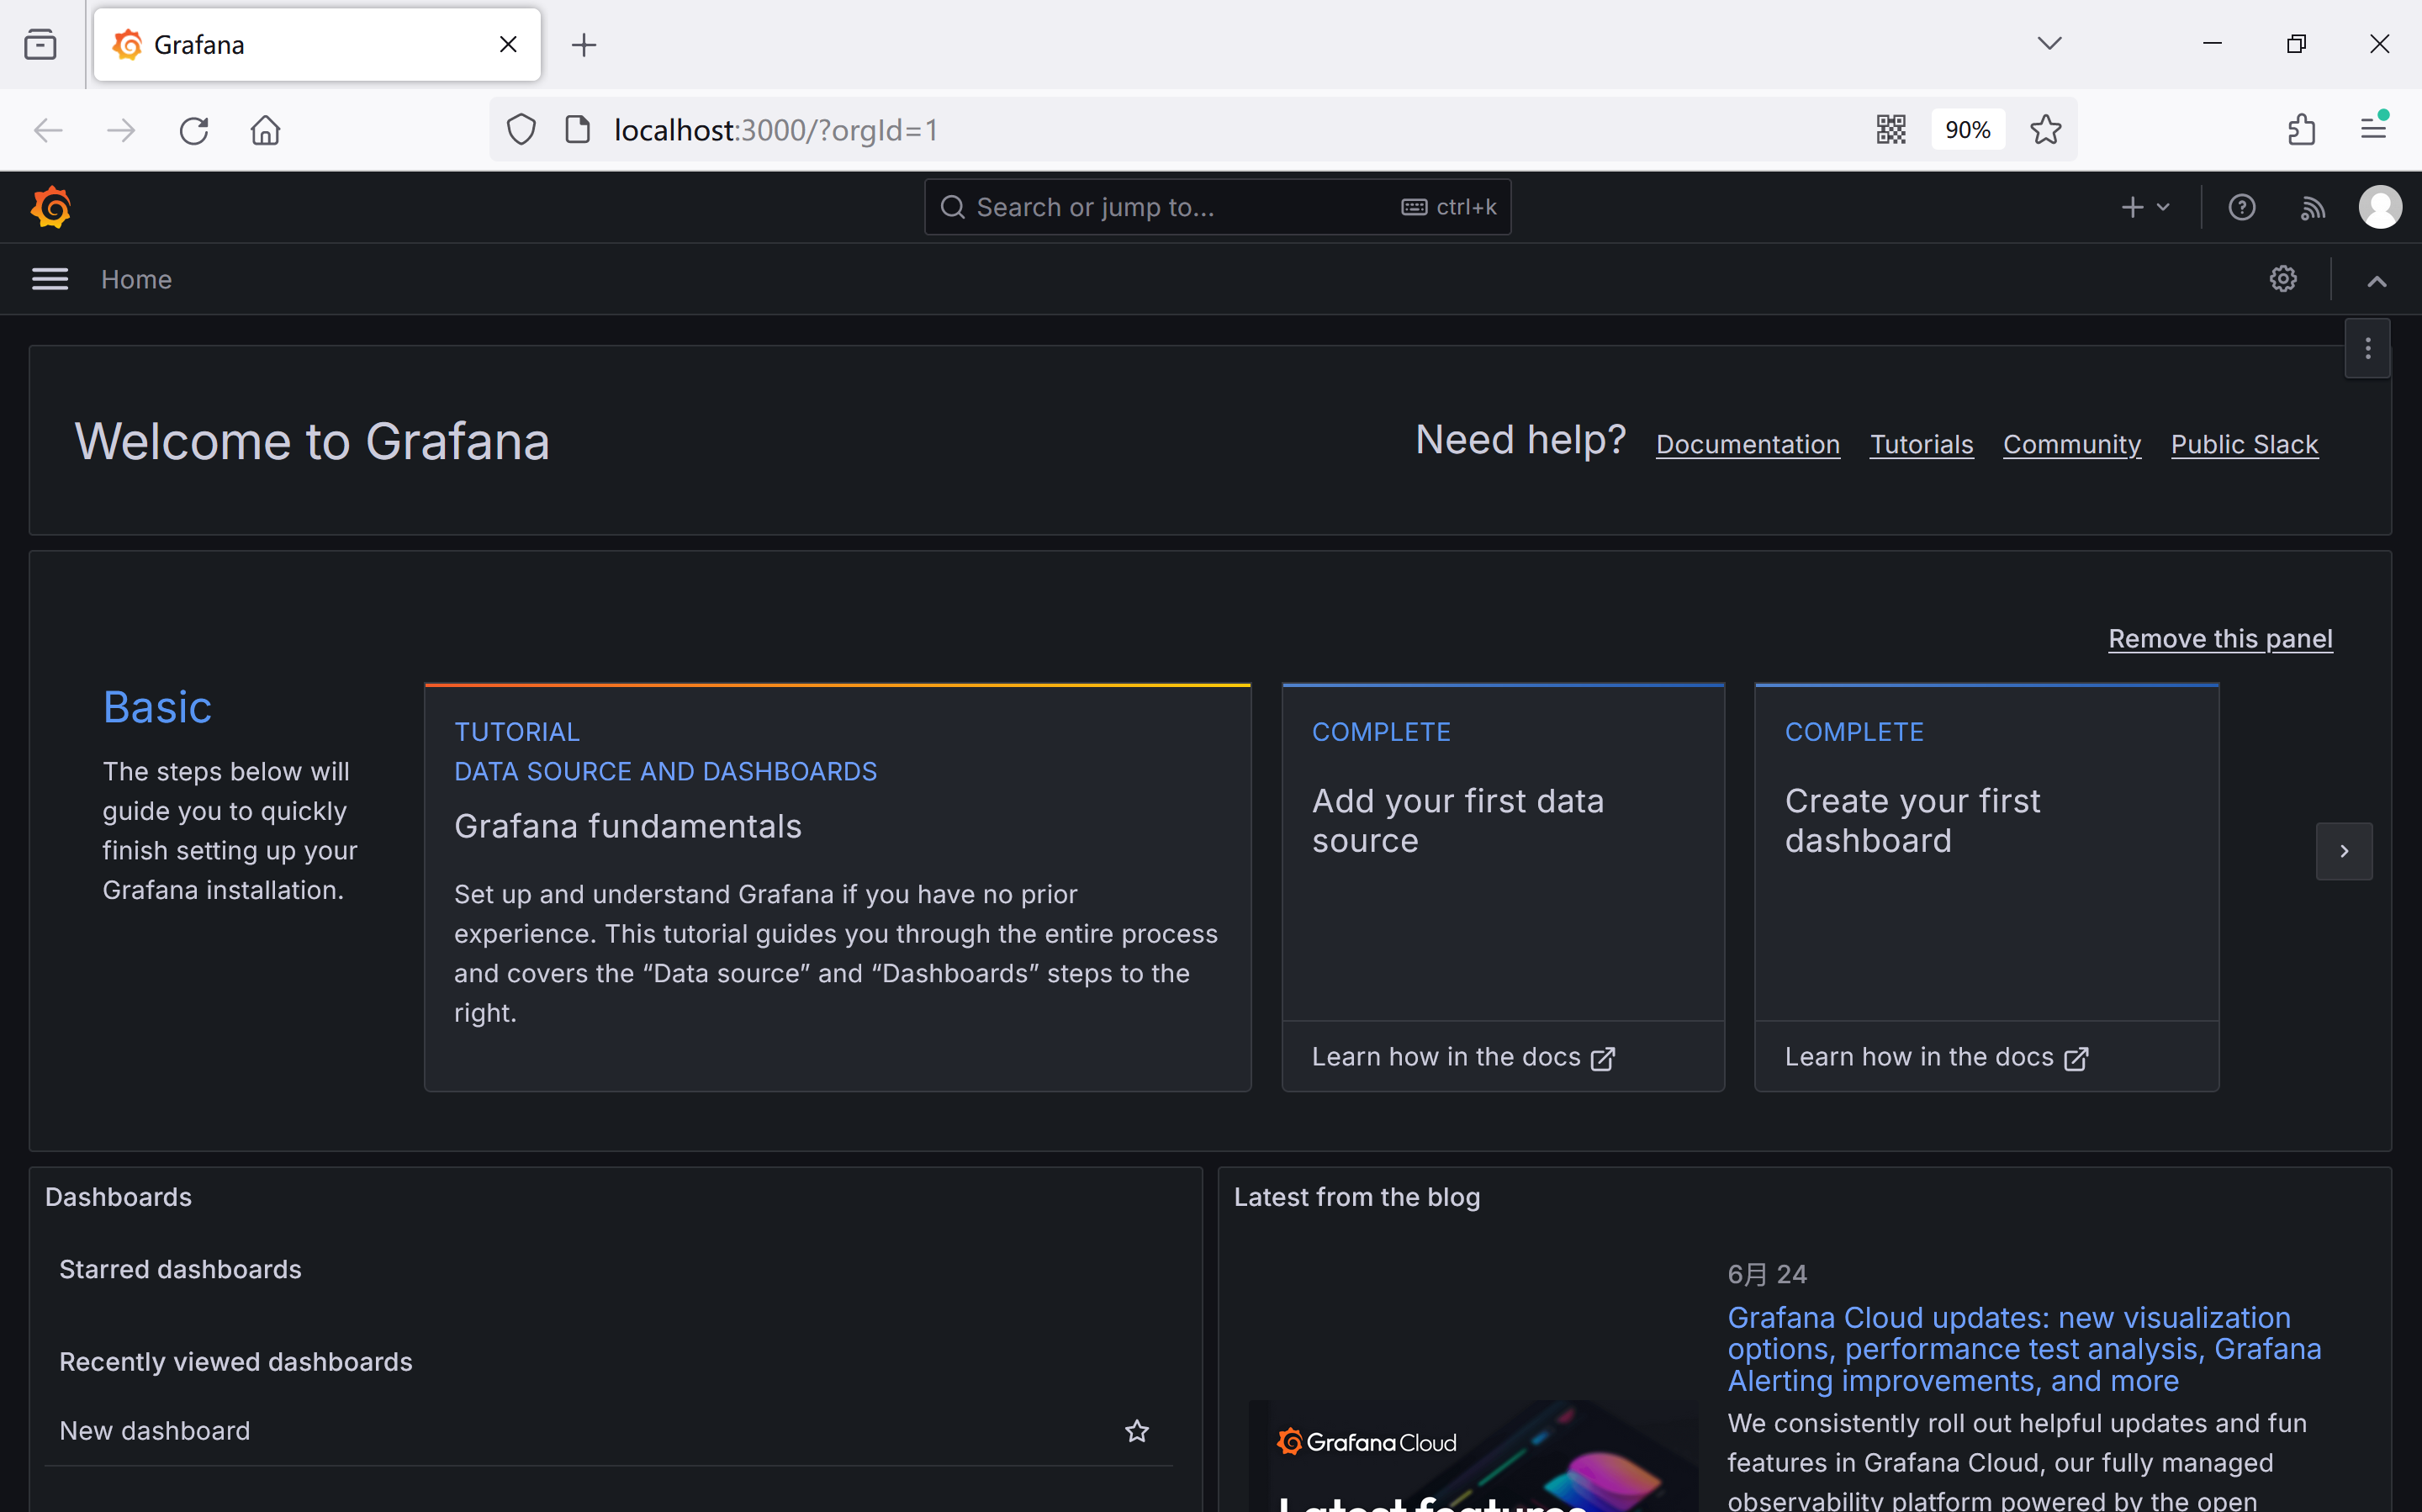Show next setup steps arrow
Viewport: 2422px width, 1512px height.
(2343, 851)
